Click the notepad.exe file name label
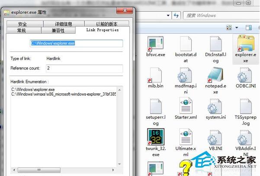 point(215,89)
